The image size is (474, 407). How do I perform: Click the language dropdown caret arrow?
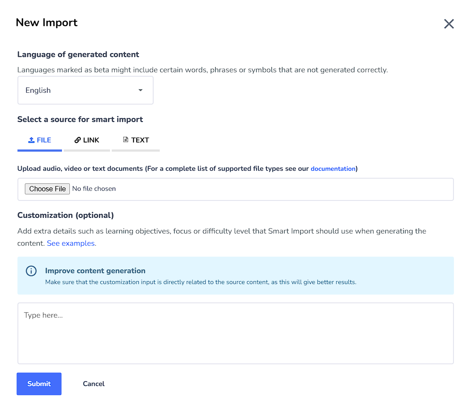tap(140, 90)
